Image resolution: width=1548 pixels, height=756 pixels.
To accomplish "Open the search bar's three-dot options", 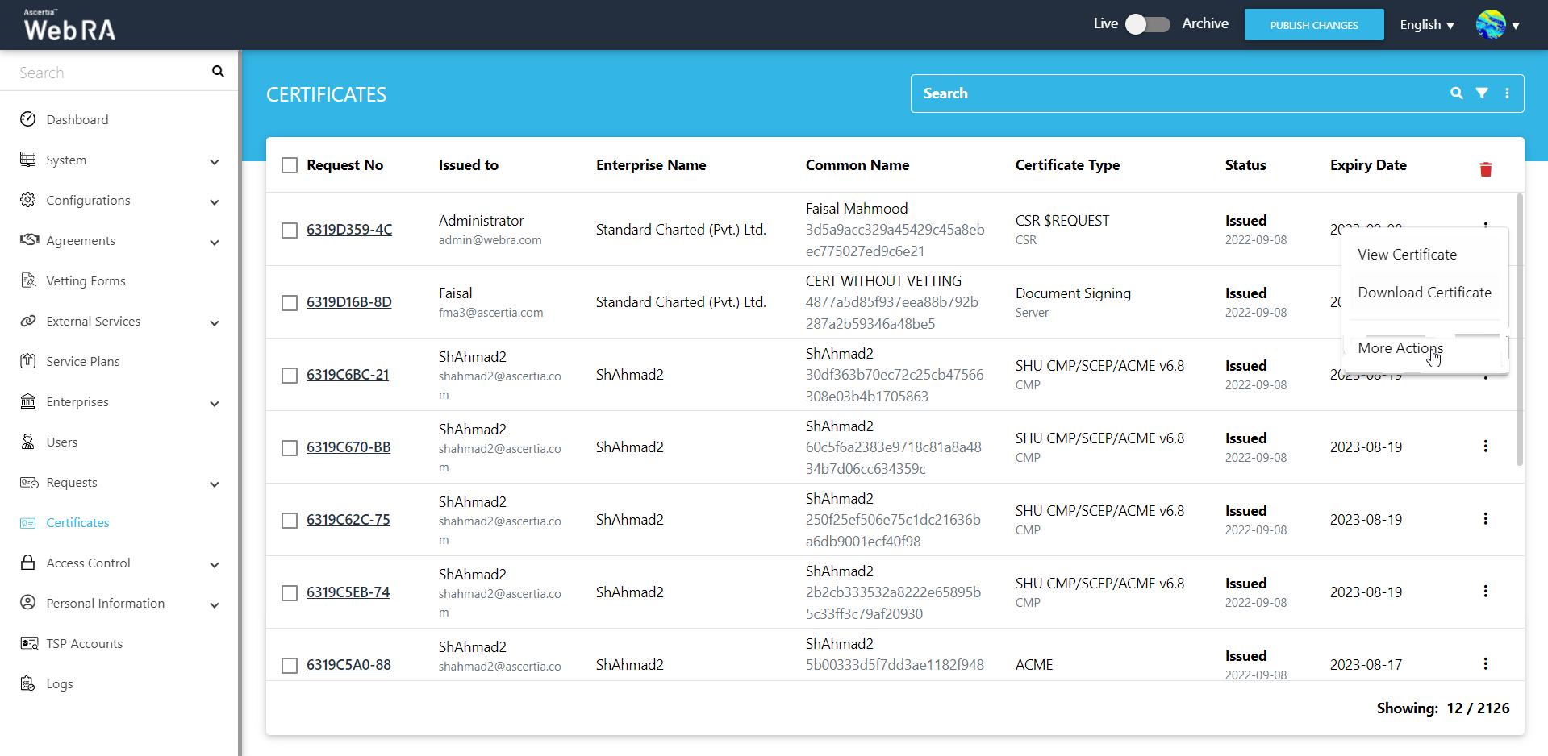I will [1507, 93].
